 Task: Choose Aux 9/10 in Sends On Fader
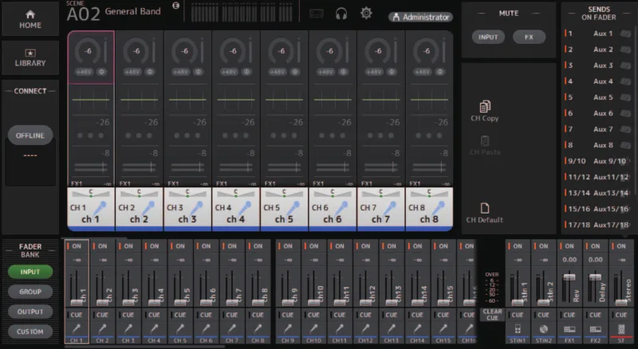coord(597,161)
